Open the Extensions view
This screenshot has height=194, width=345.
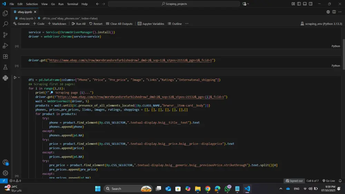click(x=5, y=57)
